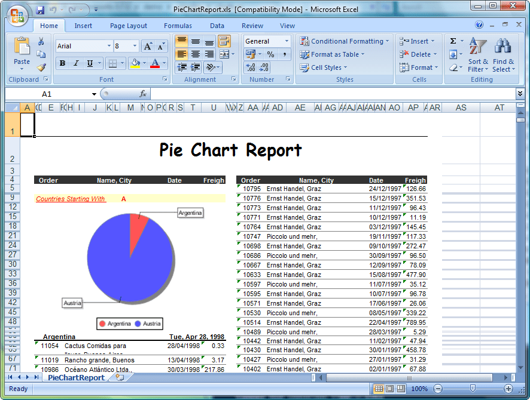Expand the formula bar
Screen dimensions: 530x400
[x=520, y=93]
